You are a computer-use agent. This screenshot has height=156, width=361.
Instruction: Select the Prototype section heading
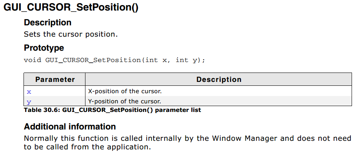pos(44,48)
